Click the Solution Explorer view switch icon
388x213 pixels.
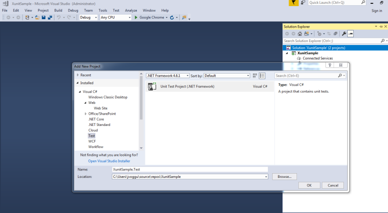pos(306,34)
